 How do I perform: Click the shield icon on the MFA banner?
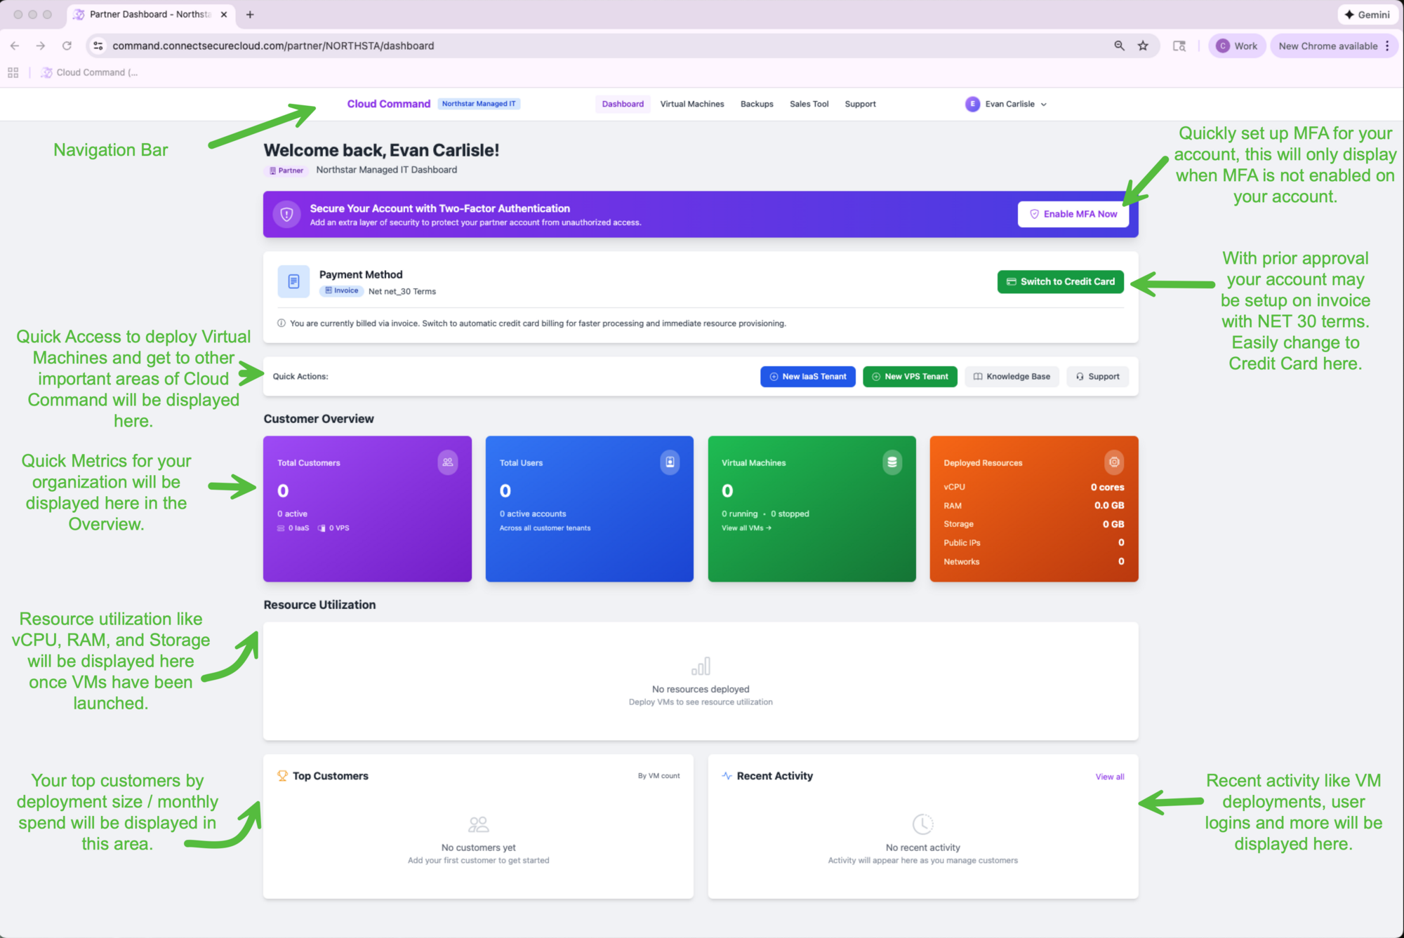286,215
